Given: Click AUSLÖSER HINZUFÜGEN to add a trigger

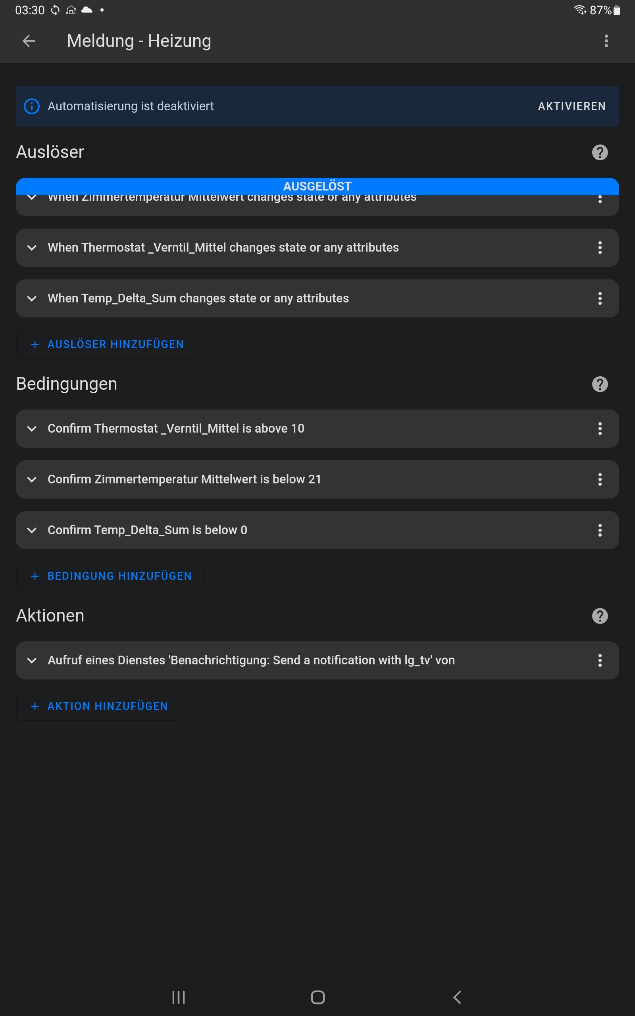Looking at the screenshot, I should point(107,344).
